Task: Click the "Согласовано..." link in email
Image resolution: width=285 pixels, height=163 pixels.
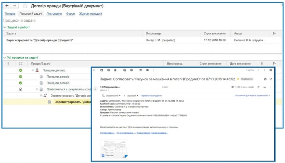Action: point(107,133)
